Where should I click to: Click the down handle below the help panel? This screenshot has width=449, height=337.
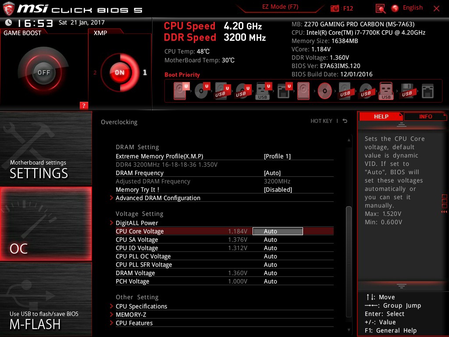pyautogui.click(x=402, y=286)
